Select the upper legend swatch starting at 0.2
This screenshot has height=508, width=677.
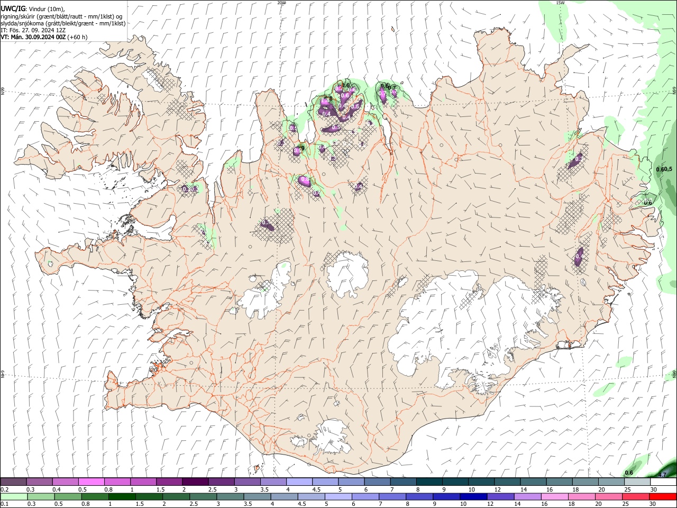(x=14, y=482)
